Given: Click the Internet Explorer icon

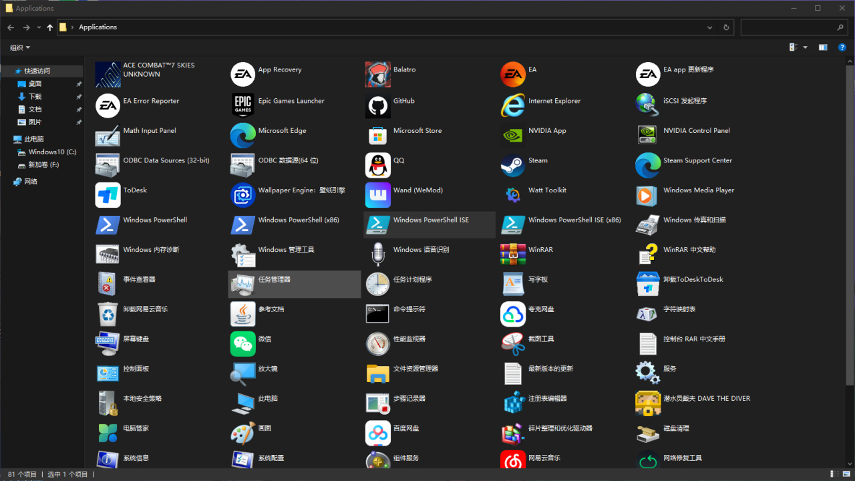Looking at the screenshot, I should [x=513, y=105].
